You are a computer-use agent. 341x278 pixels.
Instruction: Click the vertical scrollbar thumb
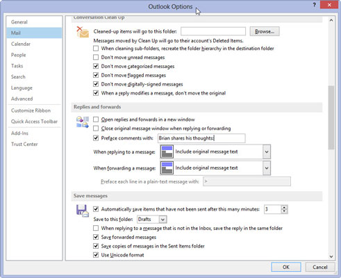pos(331,117)
